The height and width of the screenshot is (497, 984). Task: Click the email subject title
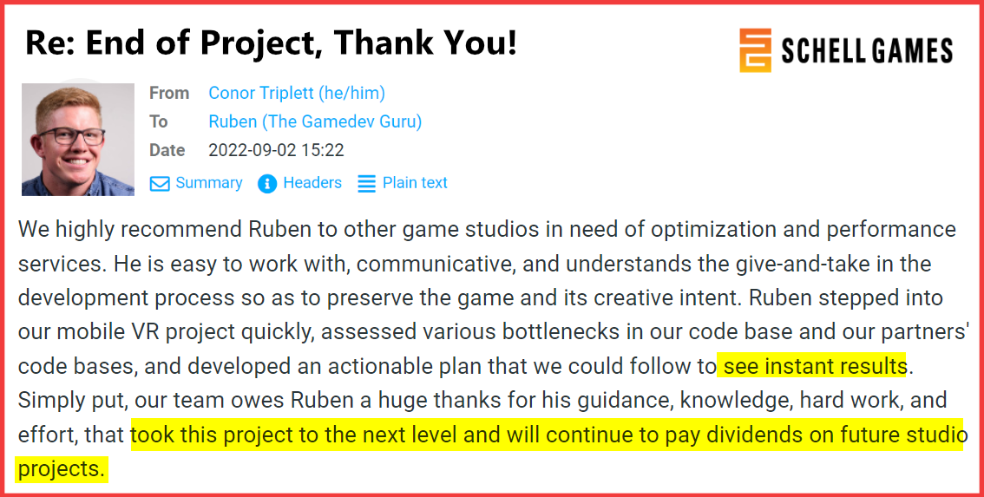tap(271, 42)
